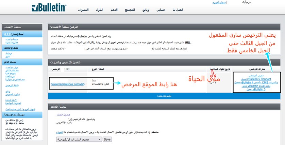This screenshot has height=145, width=285.
Task: Click تحرير الترخيص license options link
Action: (x=256, y=76)
